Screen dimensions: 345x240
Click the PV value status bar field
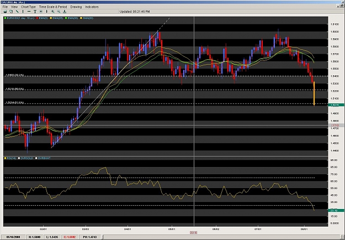click(89, 237)
